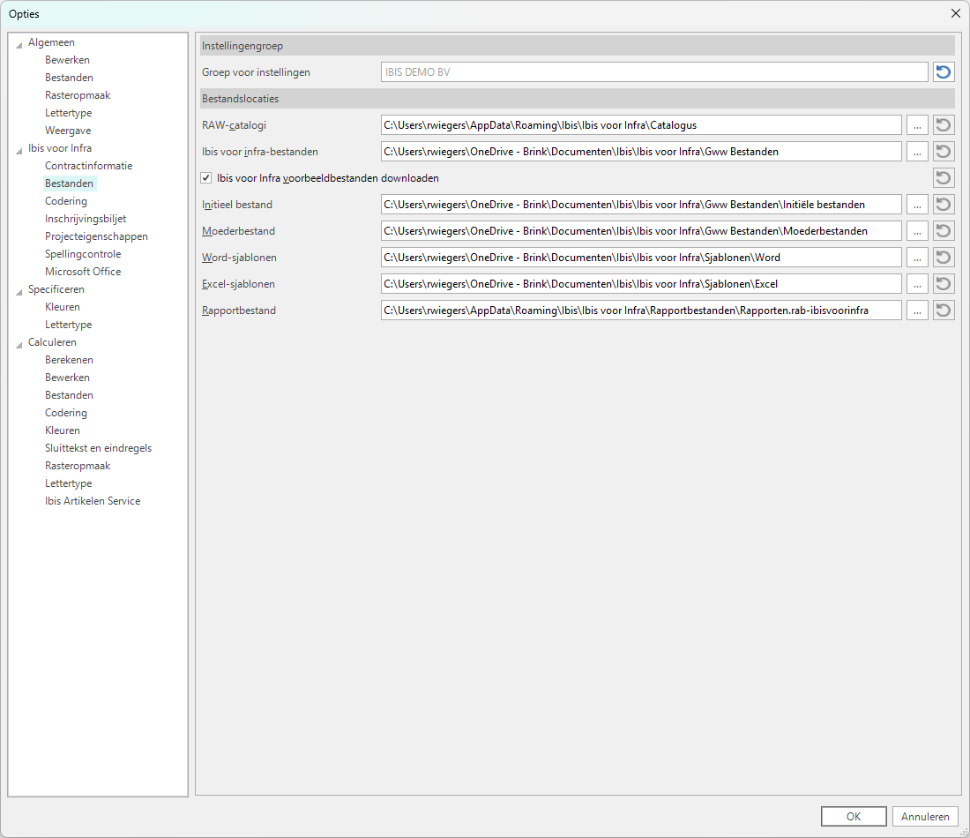Viewport: 970px width, 838px height.
Task: Reset the Groep voor instellingen value
Action: click(944, 72)
